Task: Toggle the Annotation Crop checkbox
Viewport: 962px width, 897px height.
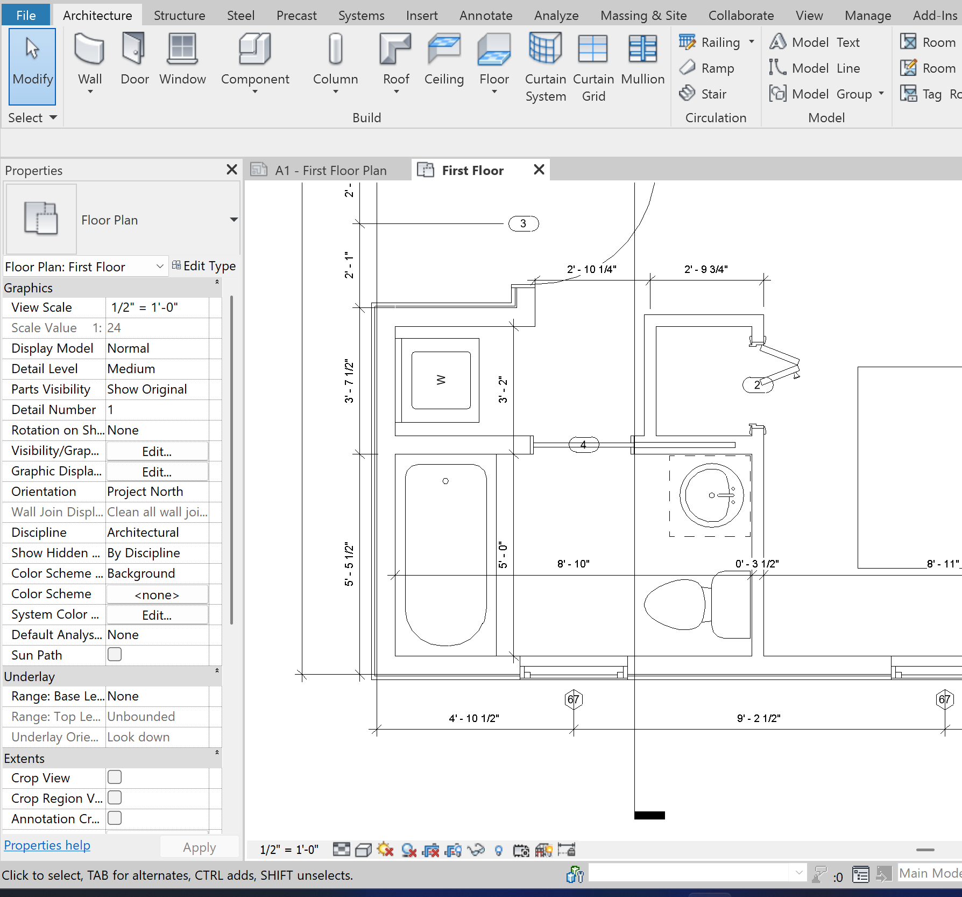Action: click(x=115, y=818)
